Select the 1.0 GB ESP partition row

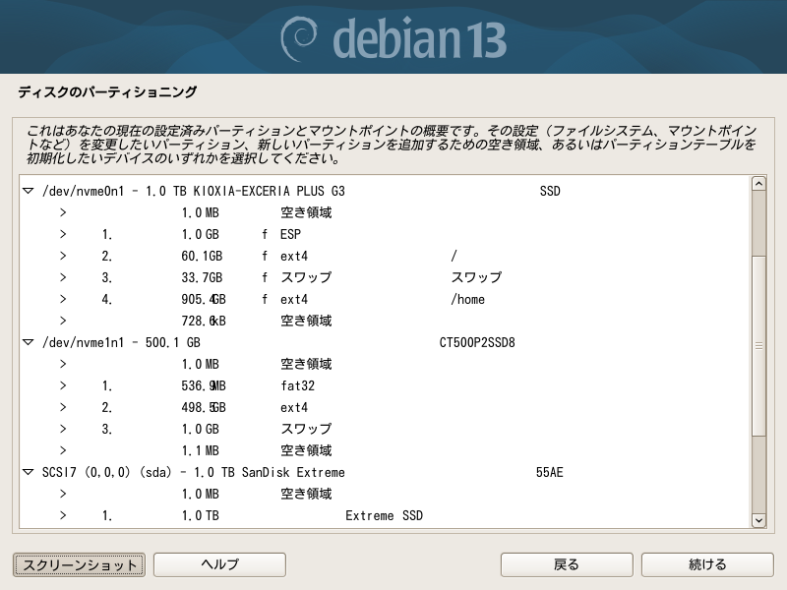point(290,234)
